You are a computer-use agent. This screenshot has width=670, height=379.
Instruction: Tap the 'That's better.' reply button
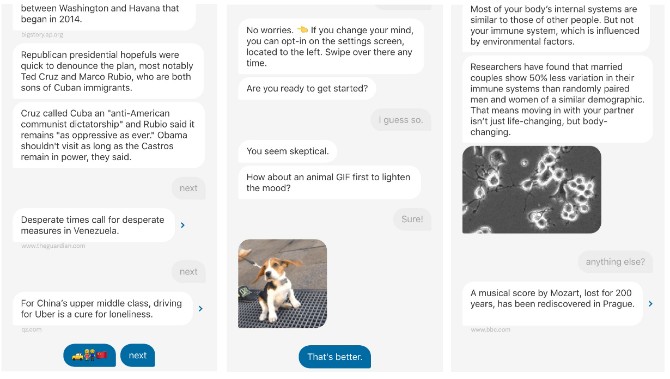(x=334, y=357)
